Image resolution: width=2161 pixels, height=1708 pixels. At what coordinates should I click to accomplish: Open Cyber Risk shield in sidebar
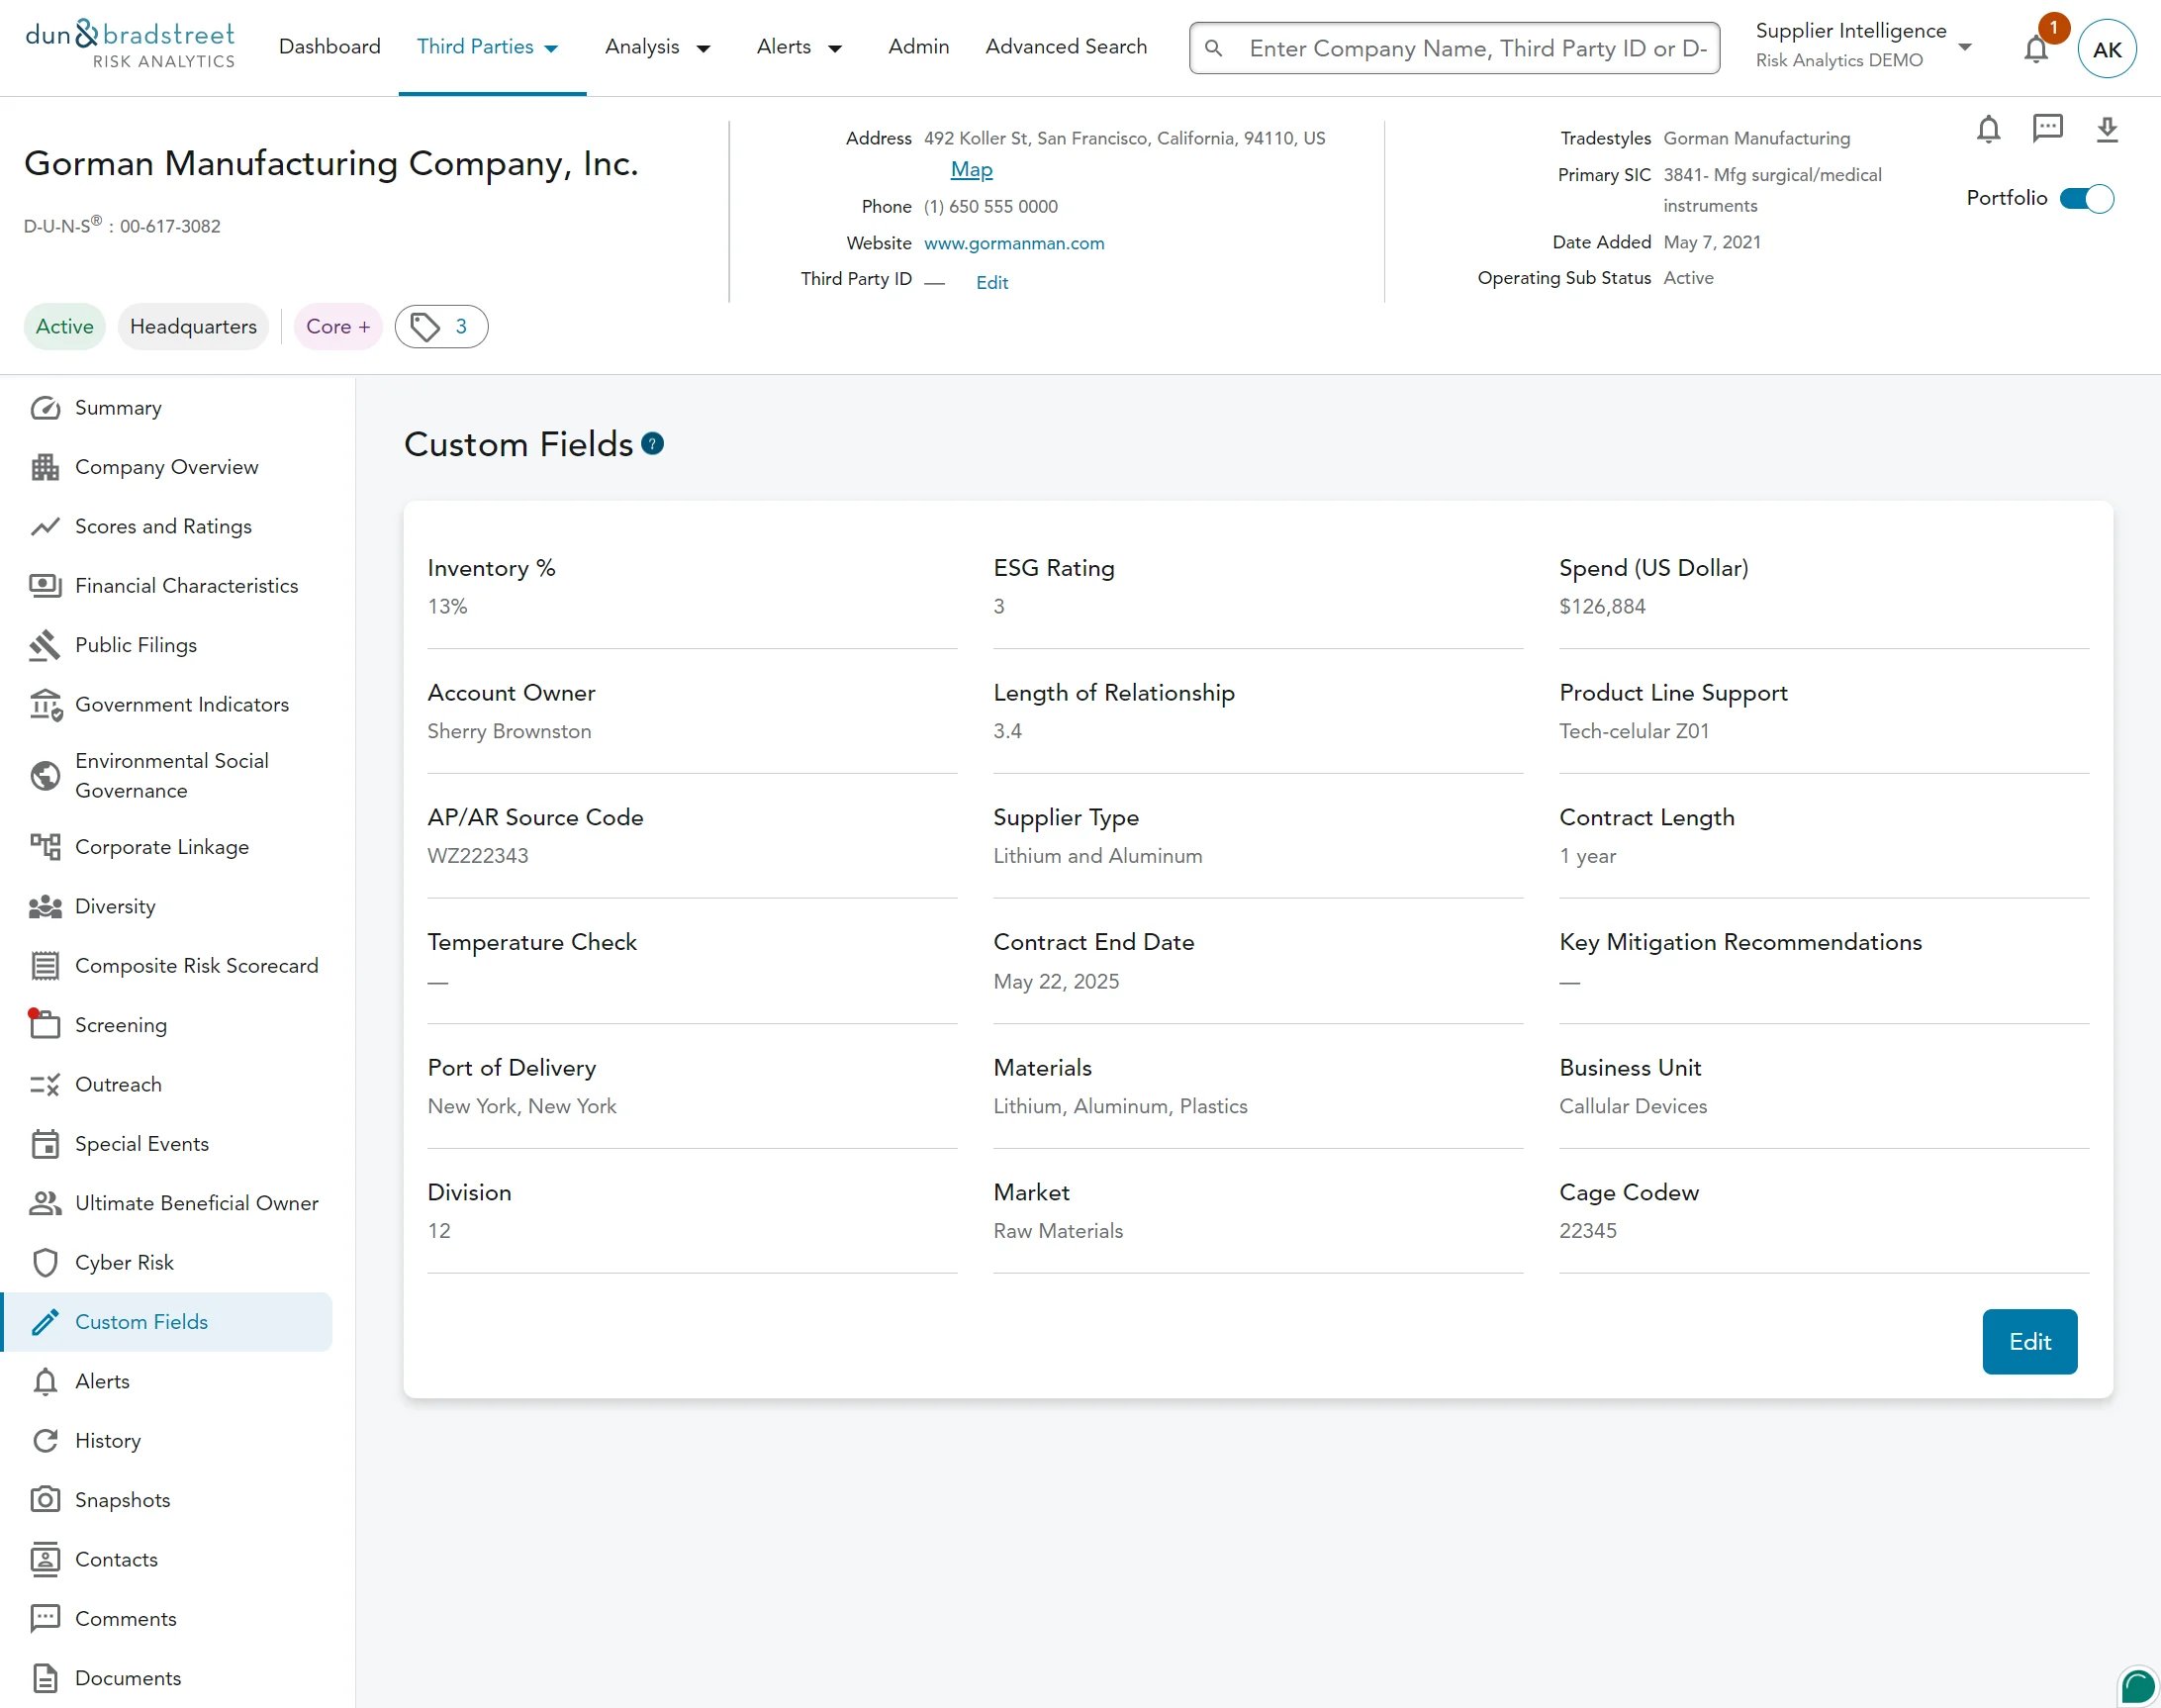click(124, 1262)
